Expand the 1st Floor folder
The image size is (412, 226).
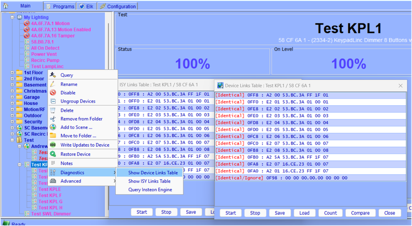12,73
